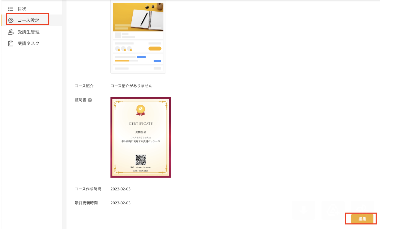Click the 最終更新時間 label
This screenshot has width=401, height=239.
pos(86,203)
